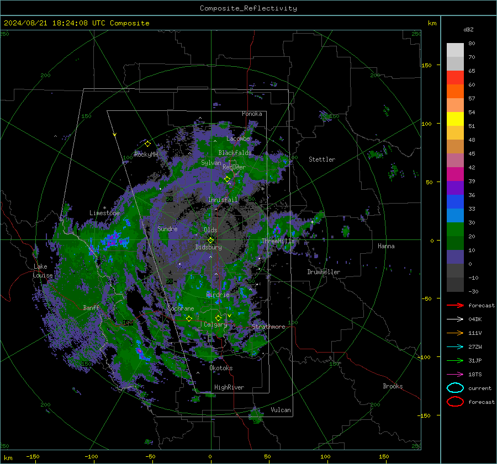Click the yellow diamond marker near RockyMH

[x=147, y=144]
